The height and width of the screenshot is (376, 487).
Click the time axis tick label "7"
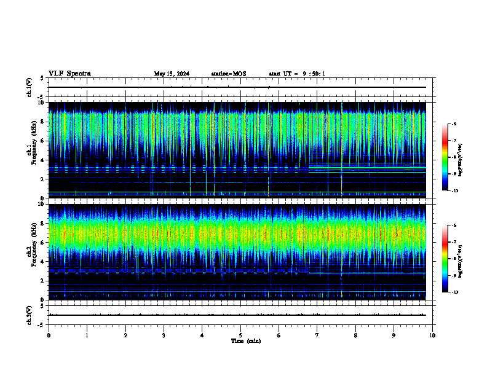pyautogui.click(x=317, y=335)
